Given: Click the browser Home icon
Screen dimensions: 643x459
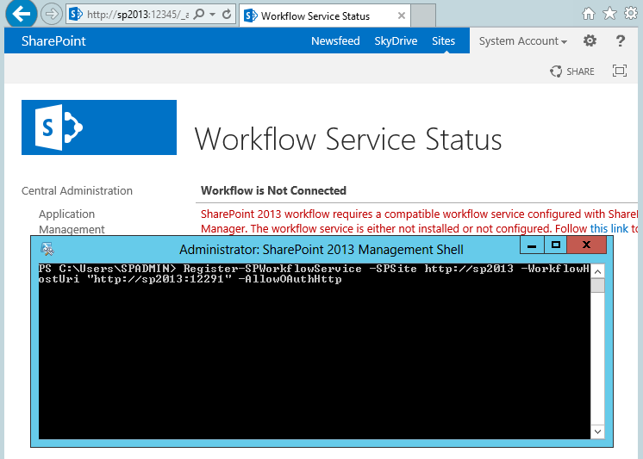Looking at the screenshot, I should 589,14.
